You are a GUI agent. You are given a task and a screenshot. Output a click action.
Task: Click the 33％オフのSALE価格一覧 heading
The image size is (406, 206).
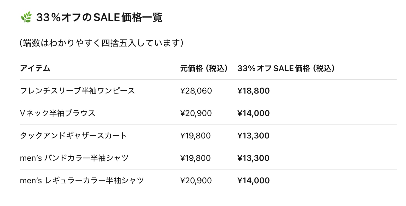99,18
